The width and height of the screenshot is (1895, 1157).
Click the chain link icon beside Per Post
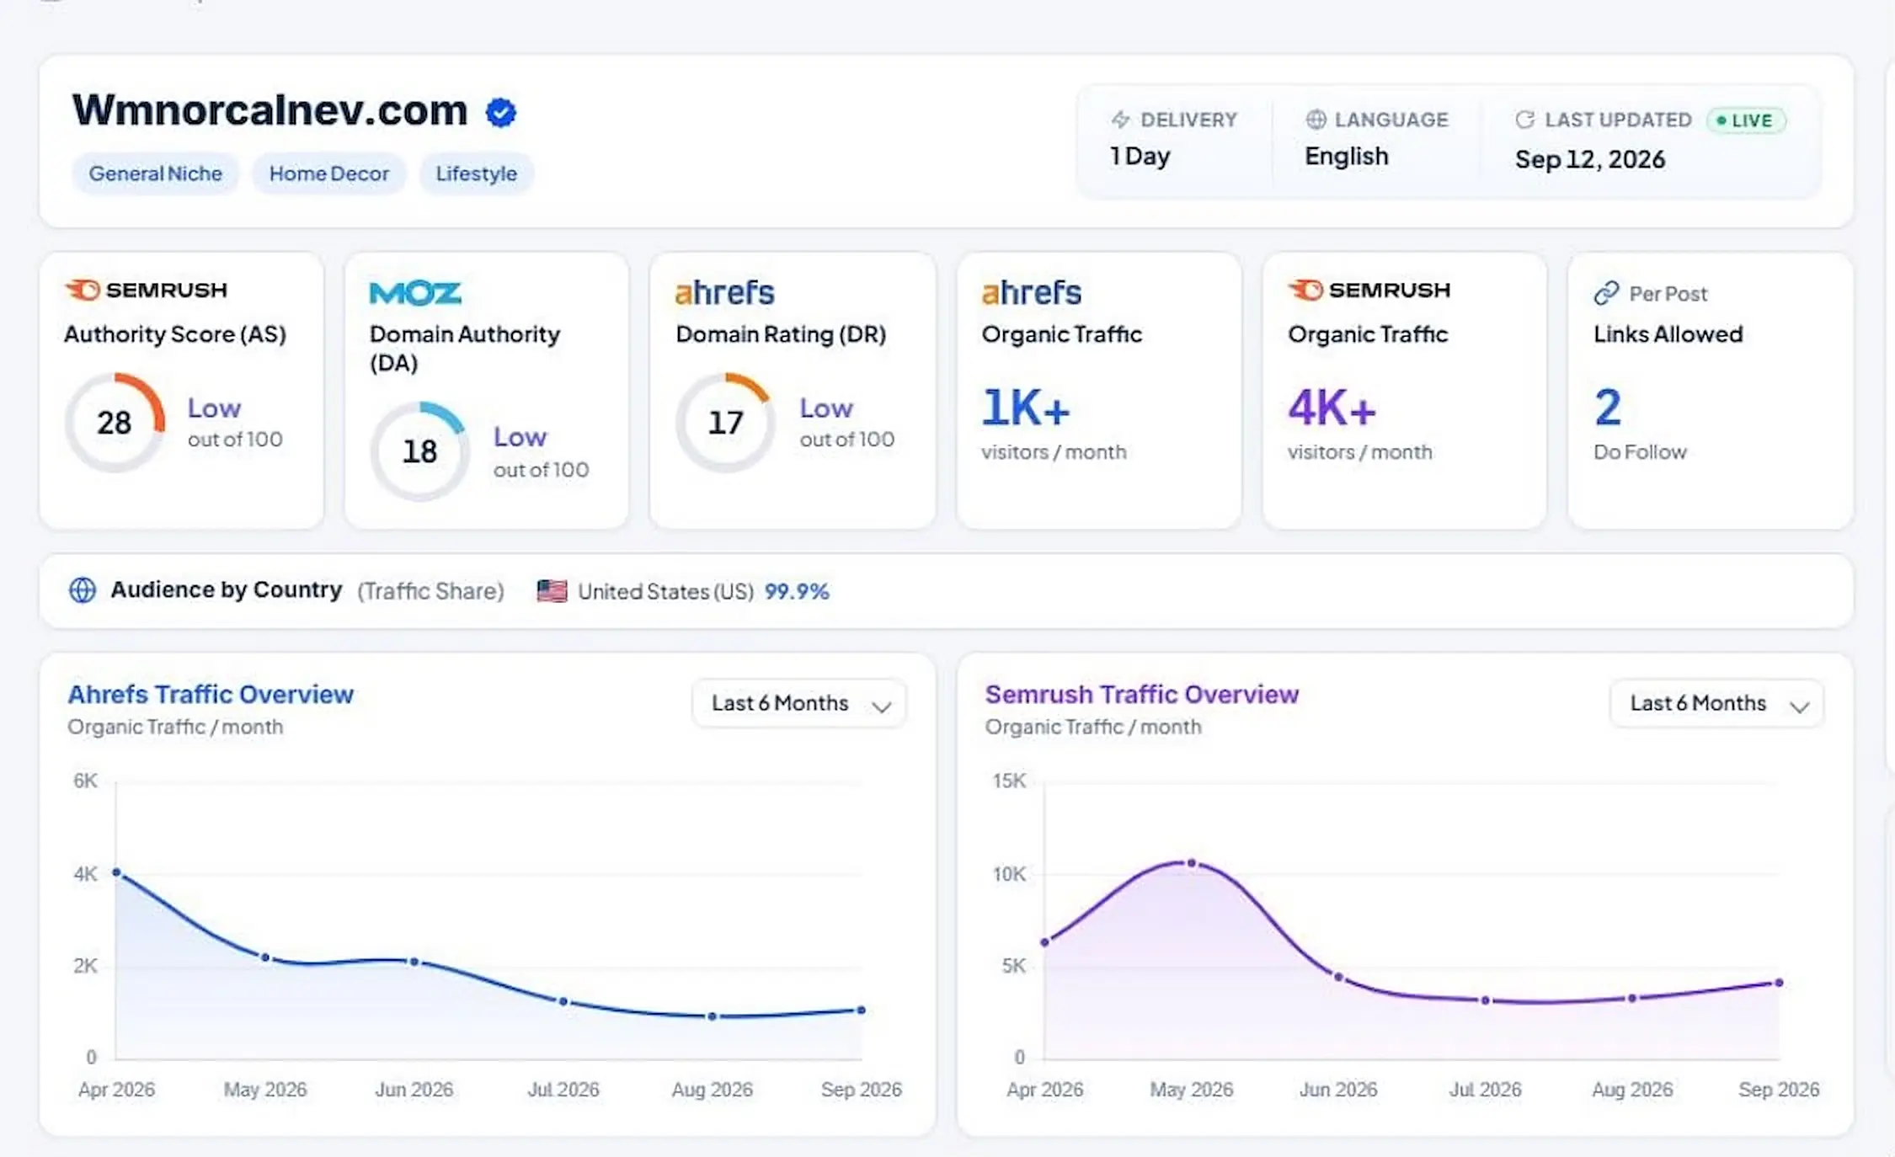1606,293
